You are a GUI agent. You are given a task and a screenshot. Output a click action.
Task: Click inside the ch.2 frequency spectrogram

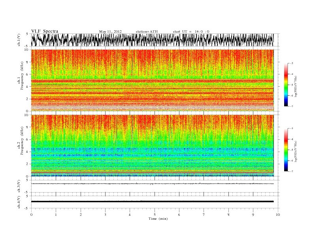(152, 146)
